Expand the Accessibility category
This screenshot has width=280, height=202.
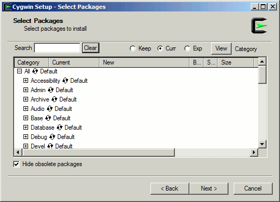click(26, 81)
